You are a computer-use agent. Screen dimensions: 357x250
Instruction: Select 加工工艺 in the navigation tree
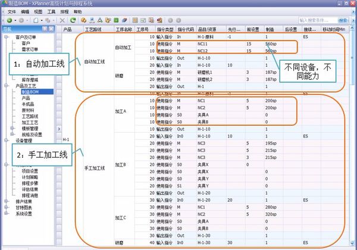click(x=30, y=123)
